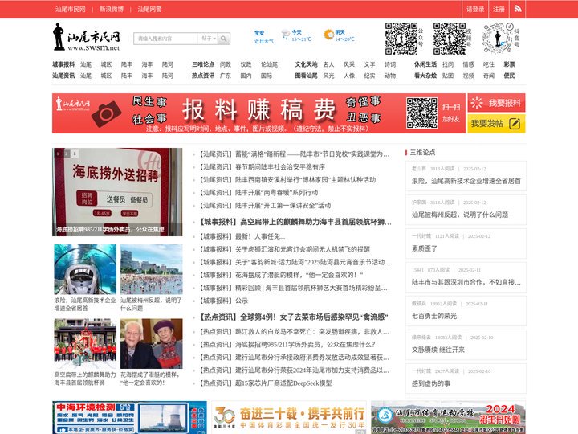The height and width of the screenshot is (434, 578).
Task: Select 问政 nav link
Action: (226, 64)
